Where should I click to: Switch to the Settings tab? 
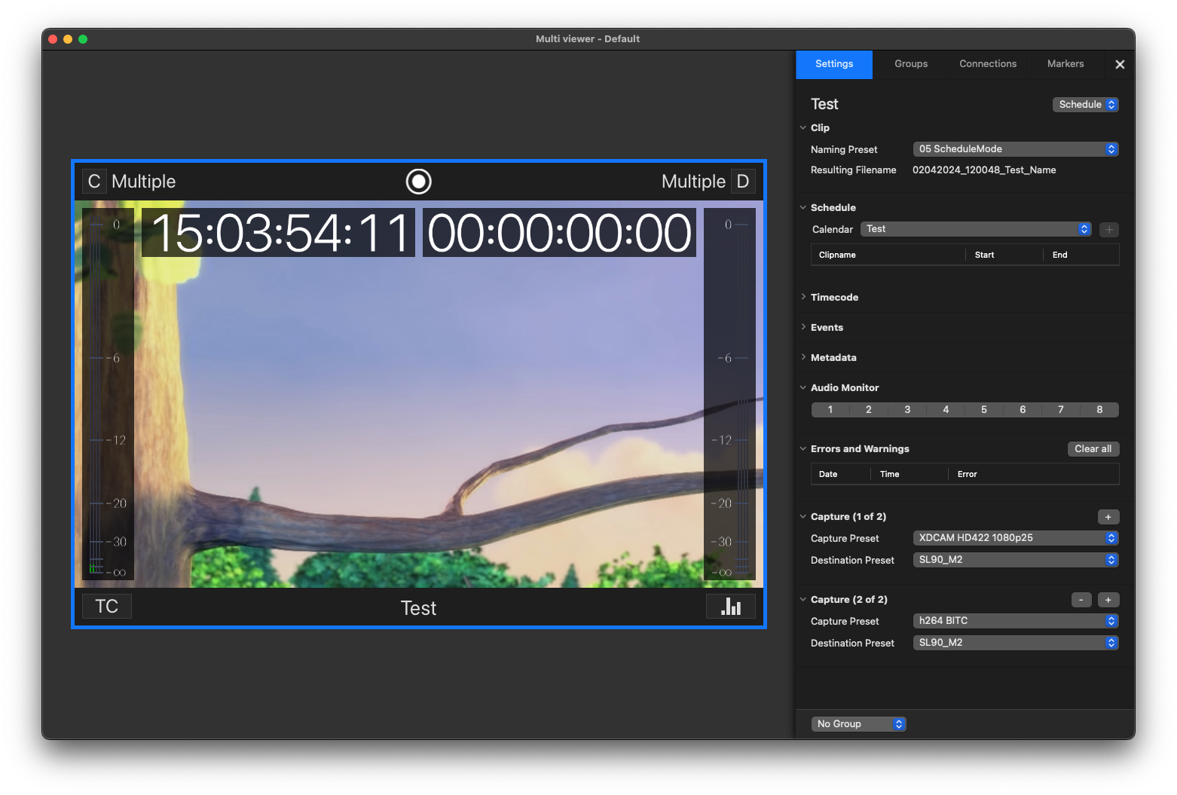834,64
